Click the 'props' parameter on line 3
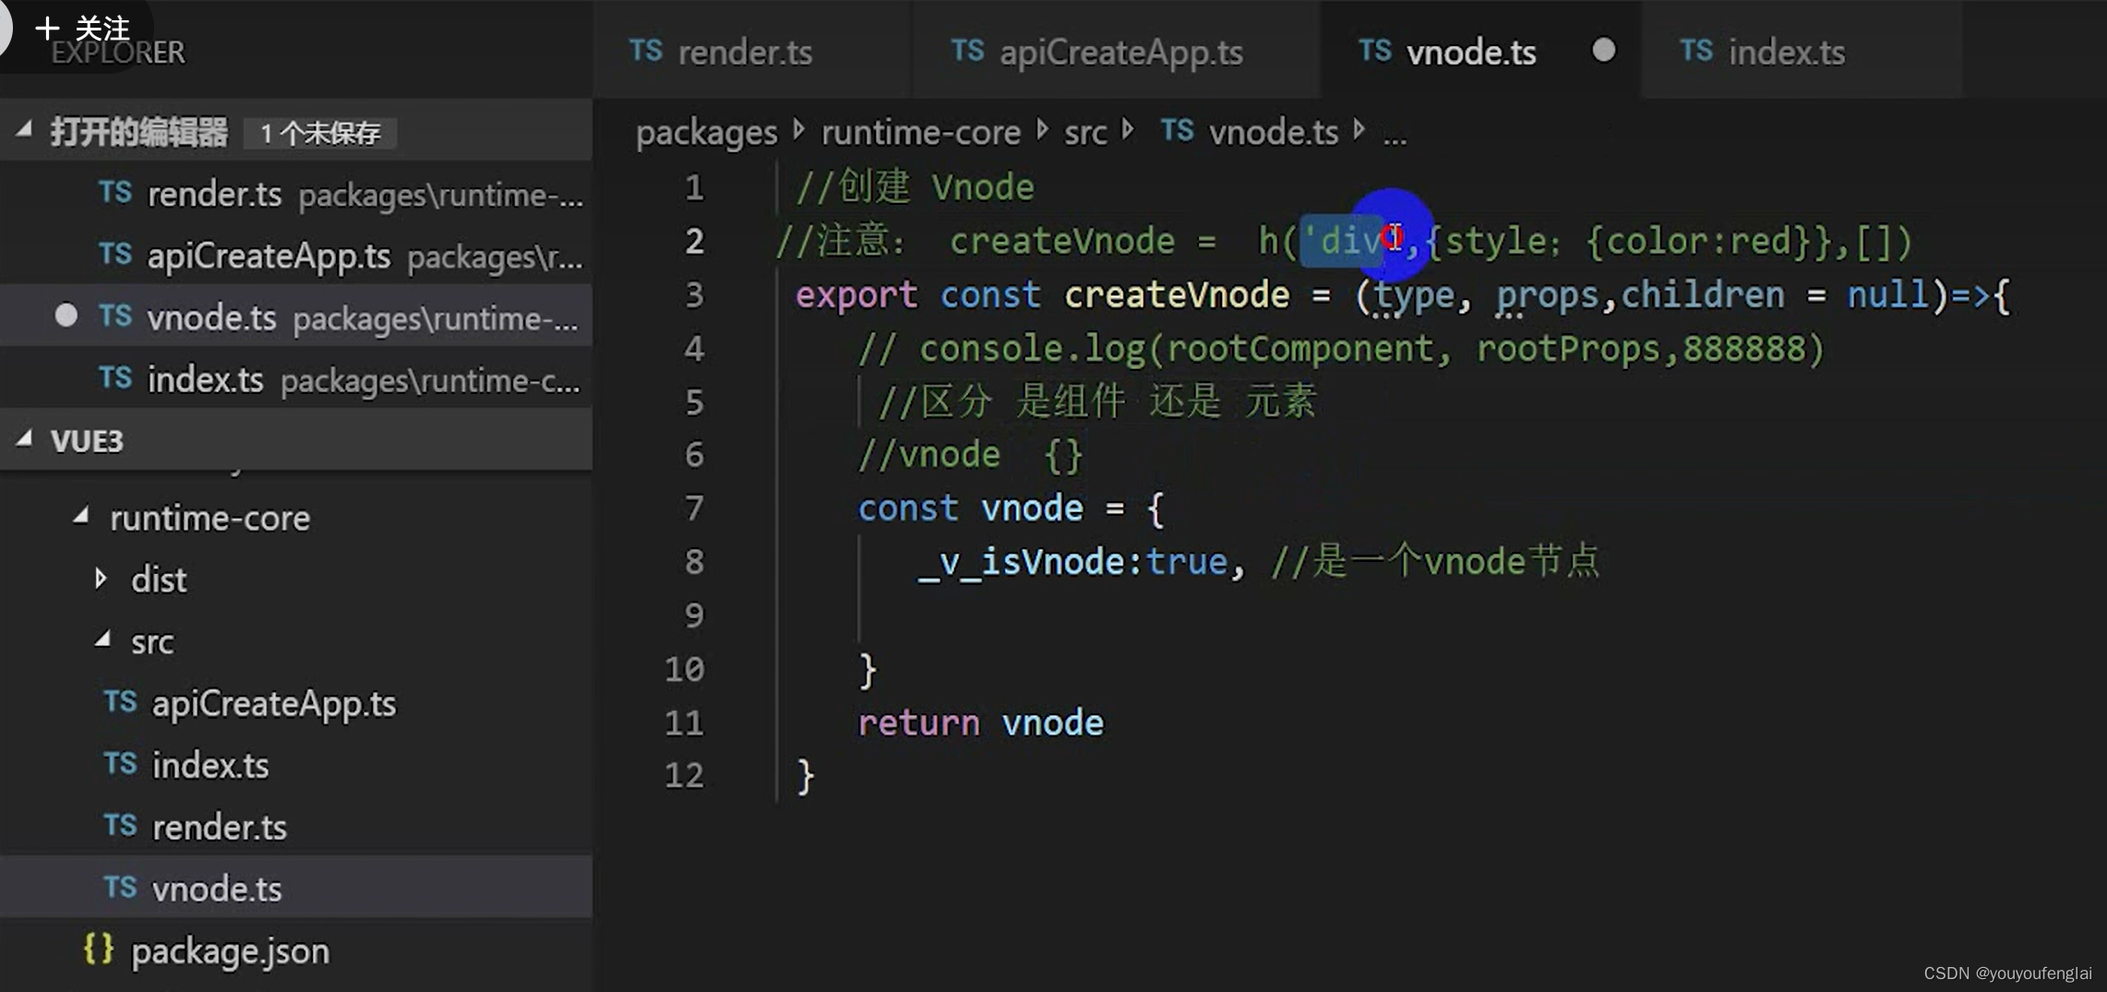2107x992 pixels. pos(1547,296)
